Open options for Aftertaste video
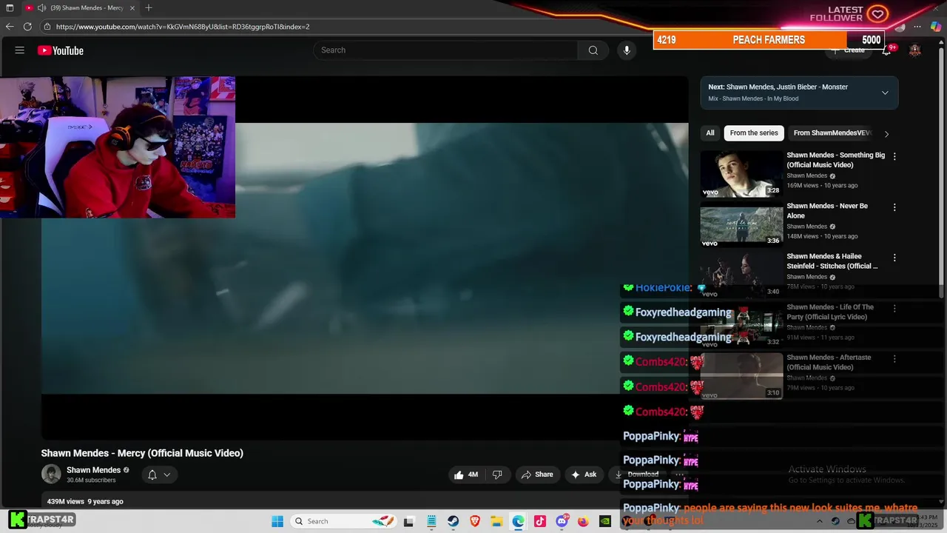The height and width of the screenshot is (533, 947). point(894,358)
